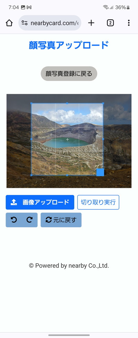This screenshot has width=138, height=338.
Task: Go back via 顔写真登録に戻る button
Action: coord(69,74)
